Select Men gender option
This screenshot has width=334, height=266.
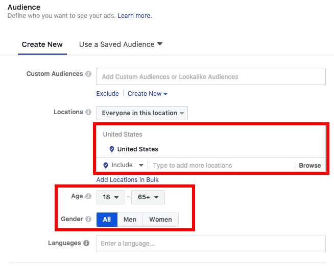tap(130, 220)
